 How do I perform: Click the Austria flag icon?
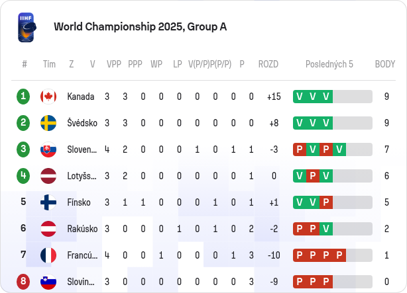coord(48,229)
